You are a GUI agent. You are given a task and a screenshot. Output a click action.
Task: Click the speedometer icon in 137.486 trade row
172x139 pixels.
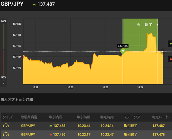(x=6, y=134)
